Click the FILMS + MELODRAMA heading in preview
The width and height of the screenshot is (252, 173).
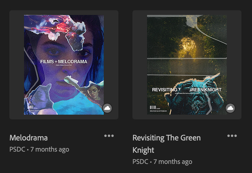64,62
